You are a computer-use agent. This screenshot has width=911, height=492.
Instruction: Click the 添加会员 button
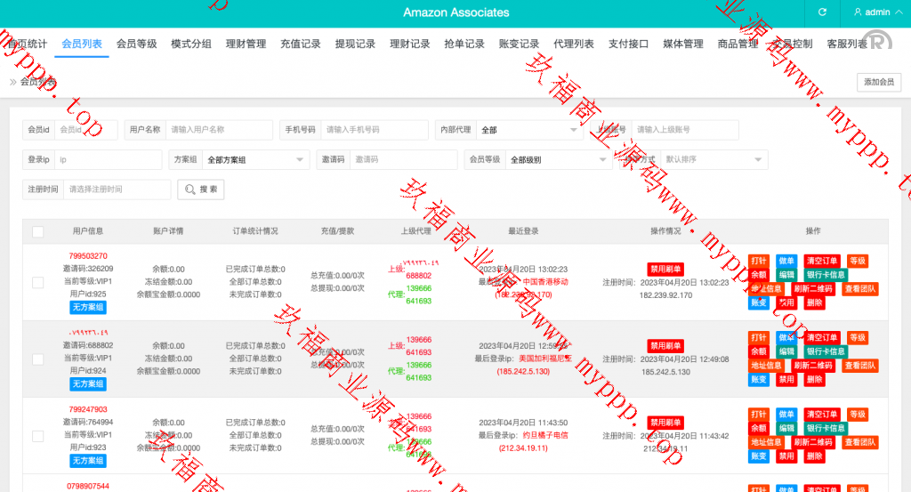point(879,82)
